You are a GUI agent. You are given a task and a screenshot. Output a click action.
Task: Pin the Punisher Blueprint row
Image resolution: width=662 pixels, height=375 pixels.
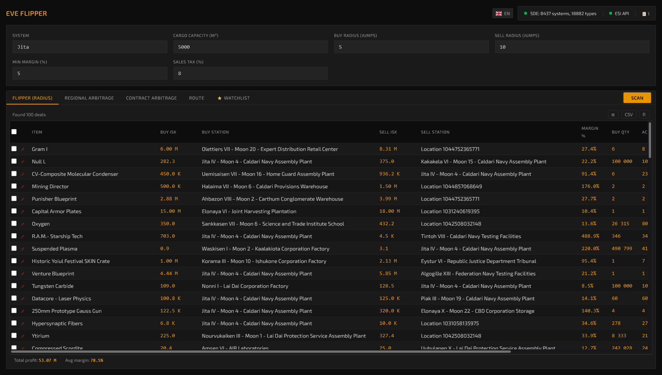23,199
